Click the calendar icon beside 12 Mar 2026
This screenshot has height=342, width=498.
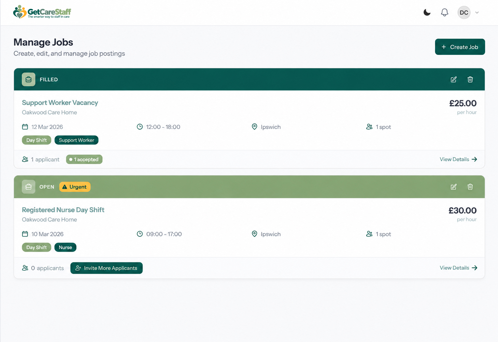tap(25, 127)
